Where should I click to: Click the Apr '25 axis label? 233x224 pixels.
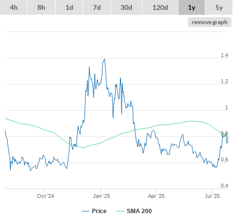(x=156, y=196)
